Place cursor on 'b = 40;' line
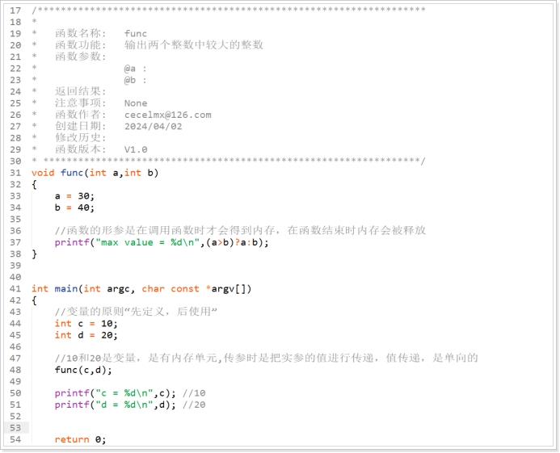 click(74, 208)
